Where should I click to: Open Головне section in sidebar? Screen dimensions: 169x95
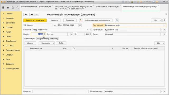click(x=11, y=14)
